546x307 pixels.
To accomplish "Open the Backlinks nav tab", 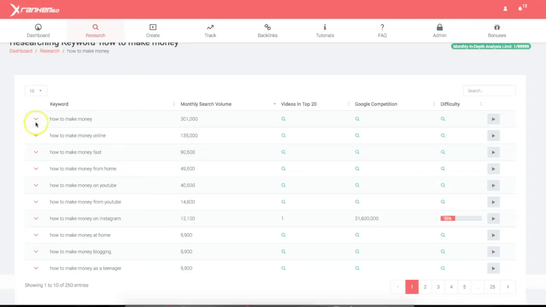I will point(267,31).
